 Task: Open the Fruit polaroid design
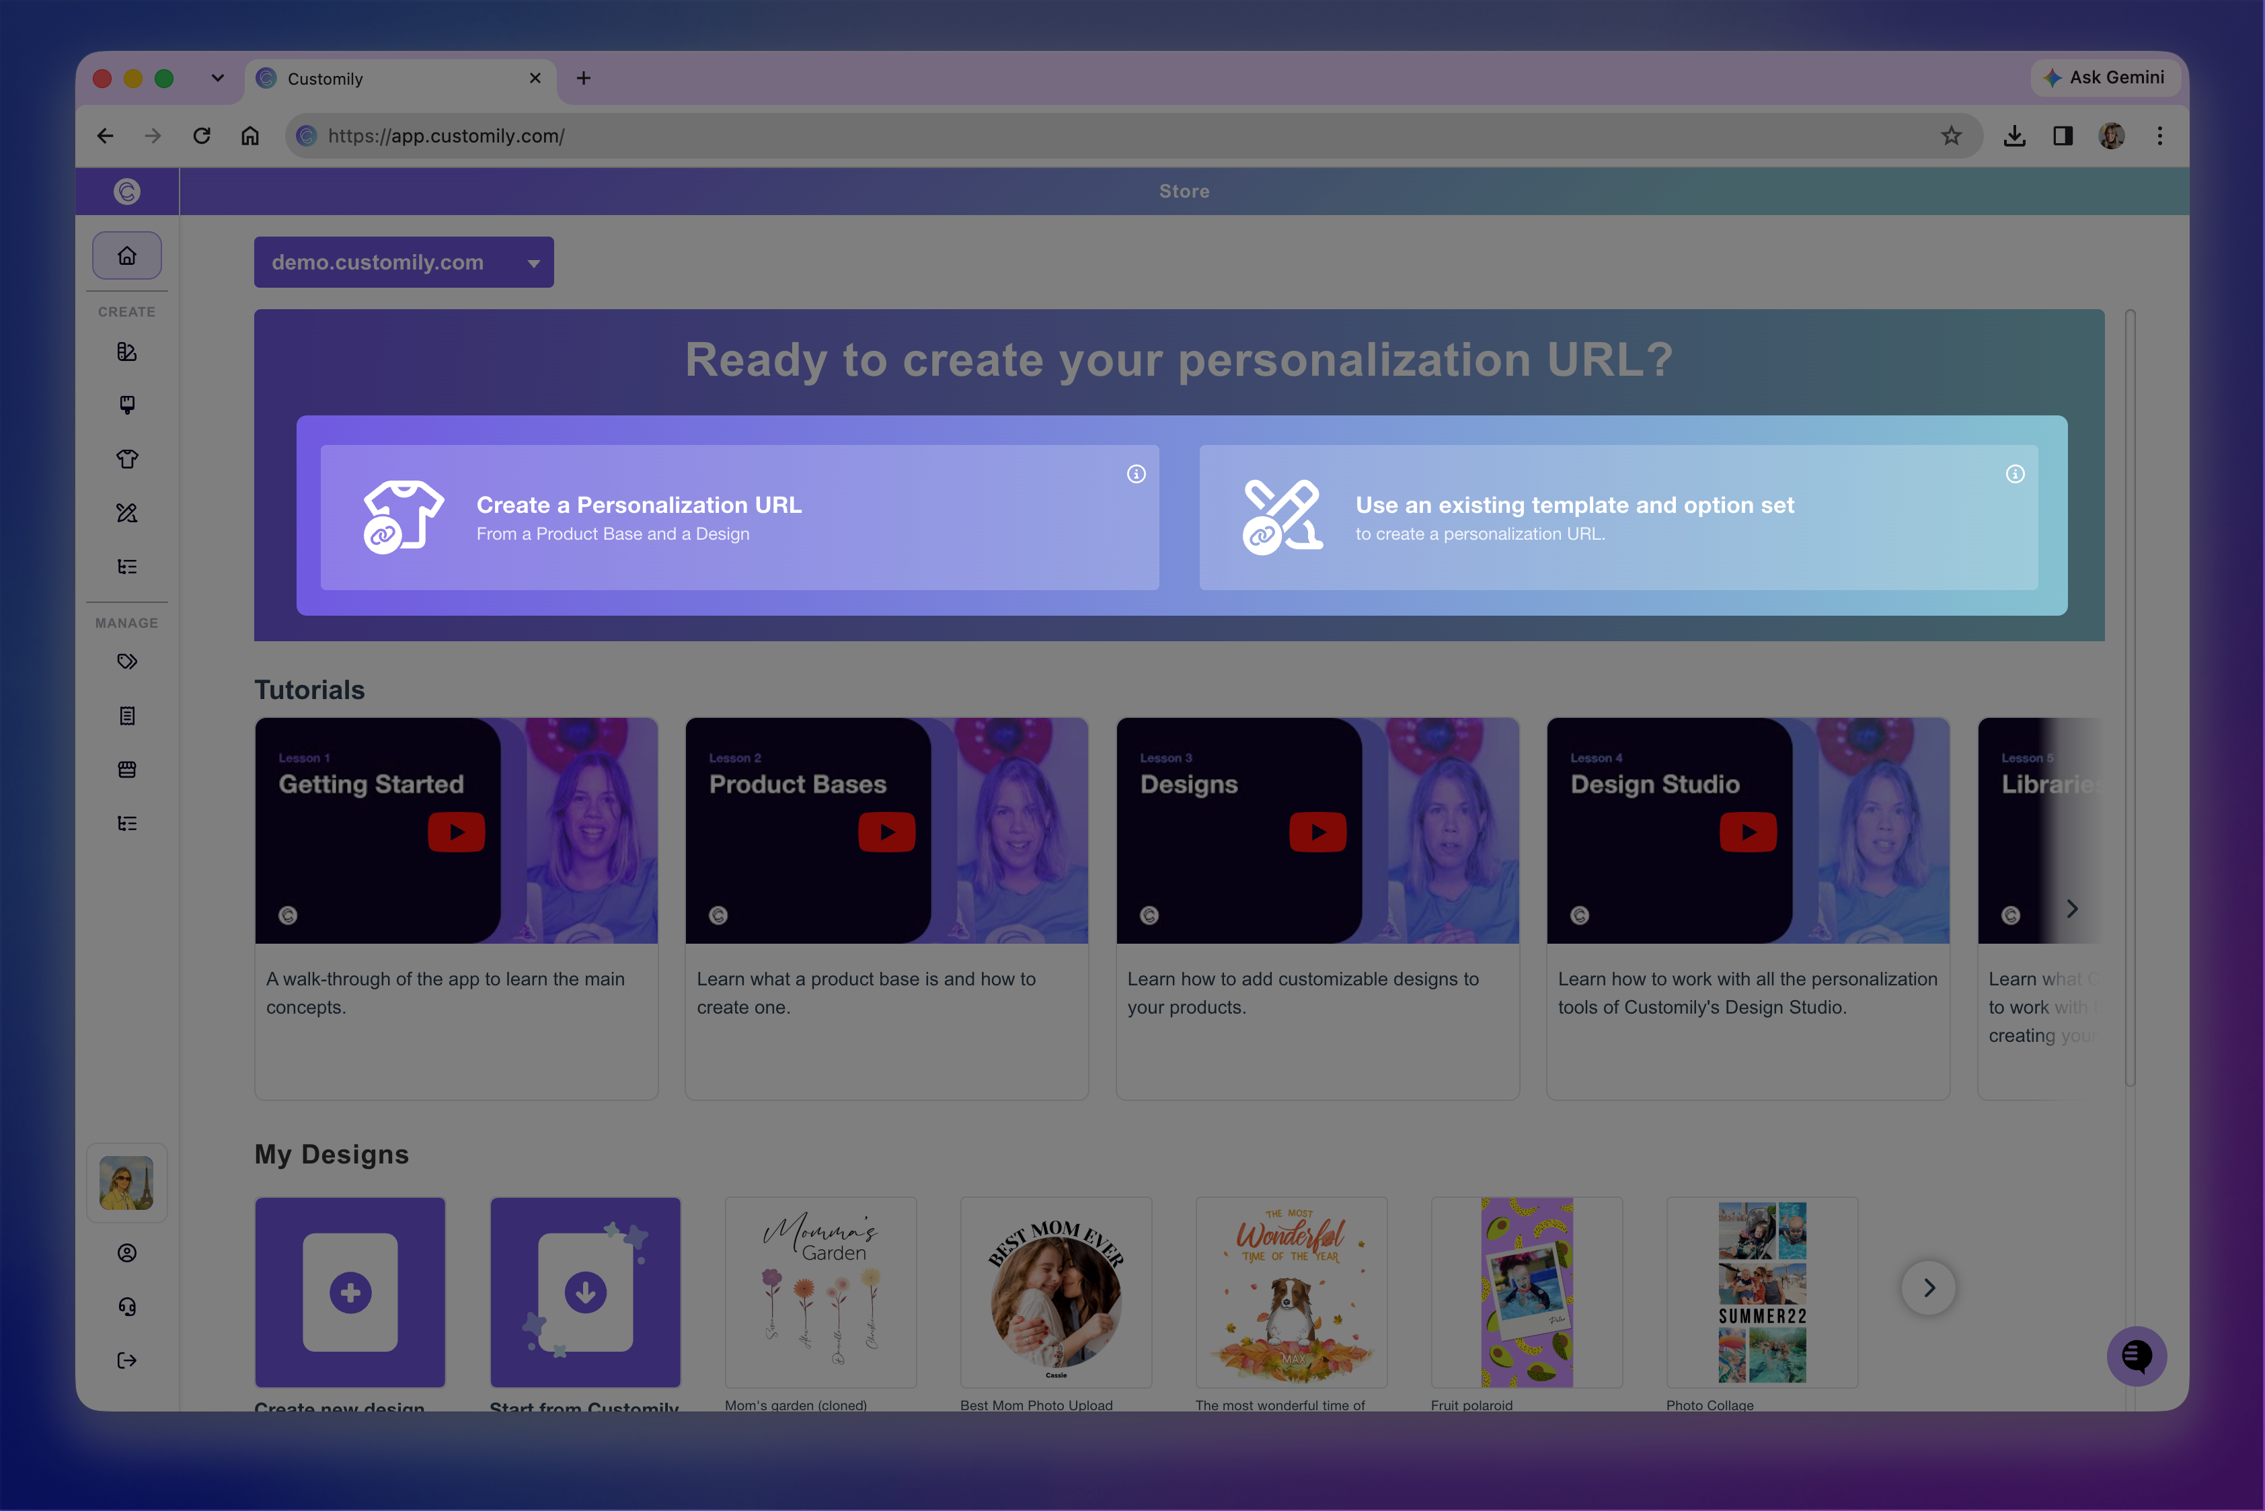coord(1527,1293)
